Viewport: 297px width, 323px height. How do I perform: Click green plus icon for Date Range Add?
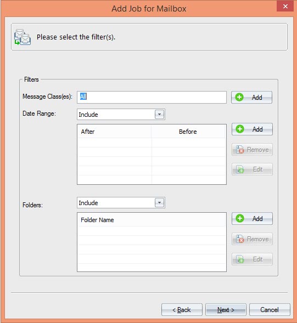point(240,129)
